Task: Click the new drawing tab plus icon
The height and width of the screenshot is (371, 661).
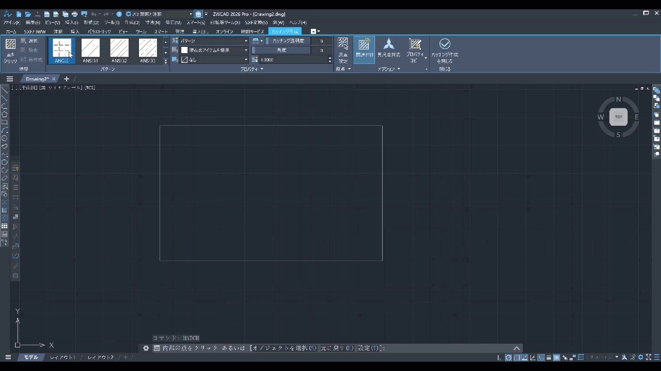Action: pyautogui.click(x=66, y=79)
